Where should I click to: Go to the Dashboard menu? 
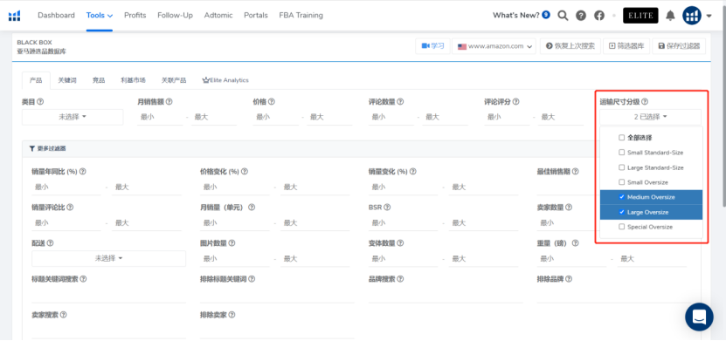(56, 15)
